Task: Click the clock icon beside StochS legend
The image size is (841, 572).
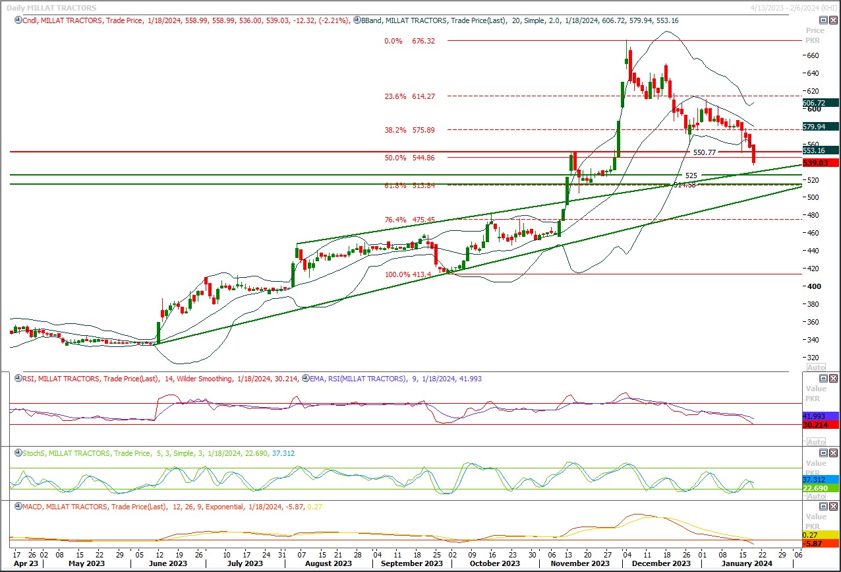Action: 18,453
